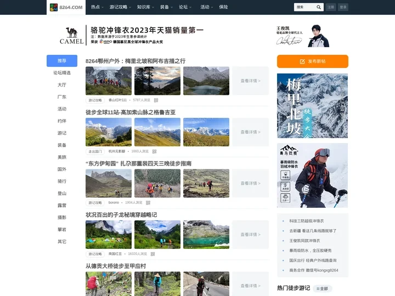Select 登山 in the sidebar

click(62, 193)
